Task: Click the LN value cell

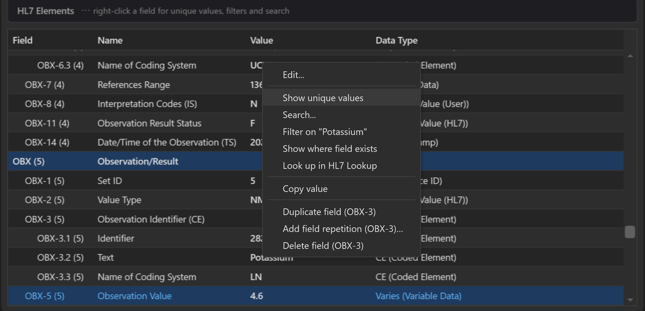Action: [x=256, y=277]
